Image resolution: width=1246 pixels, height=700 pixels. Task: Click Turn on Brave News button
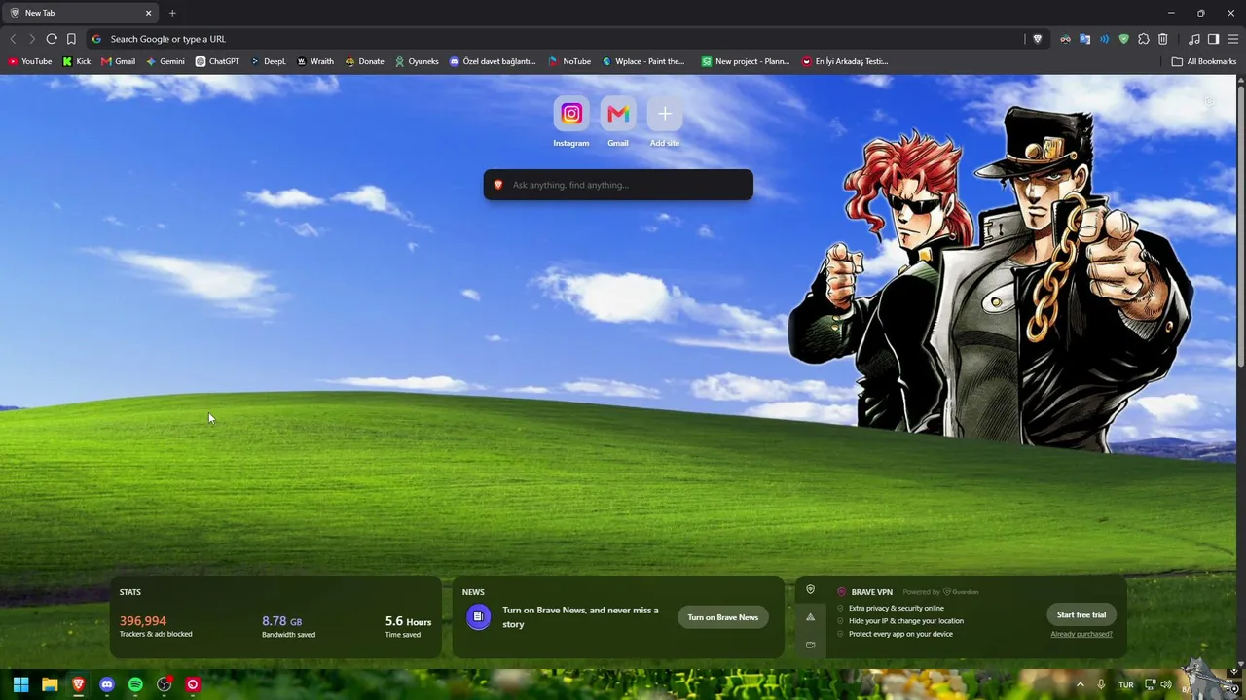click(723, 617)
